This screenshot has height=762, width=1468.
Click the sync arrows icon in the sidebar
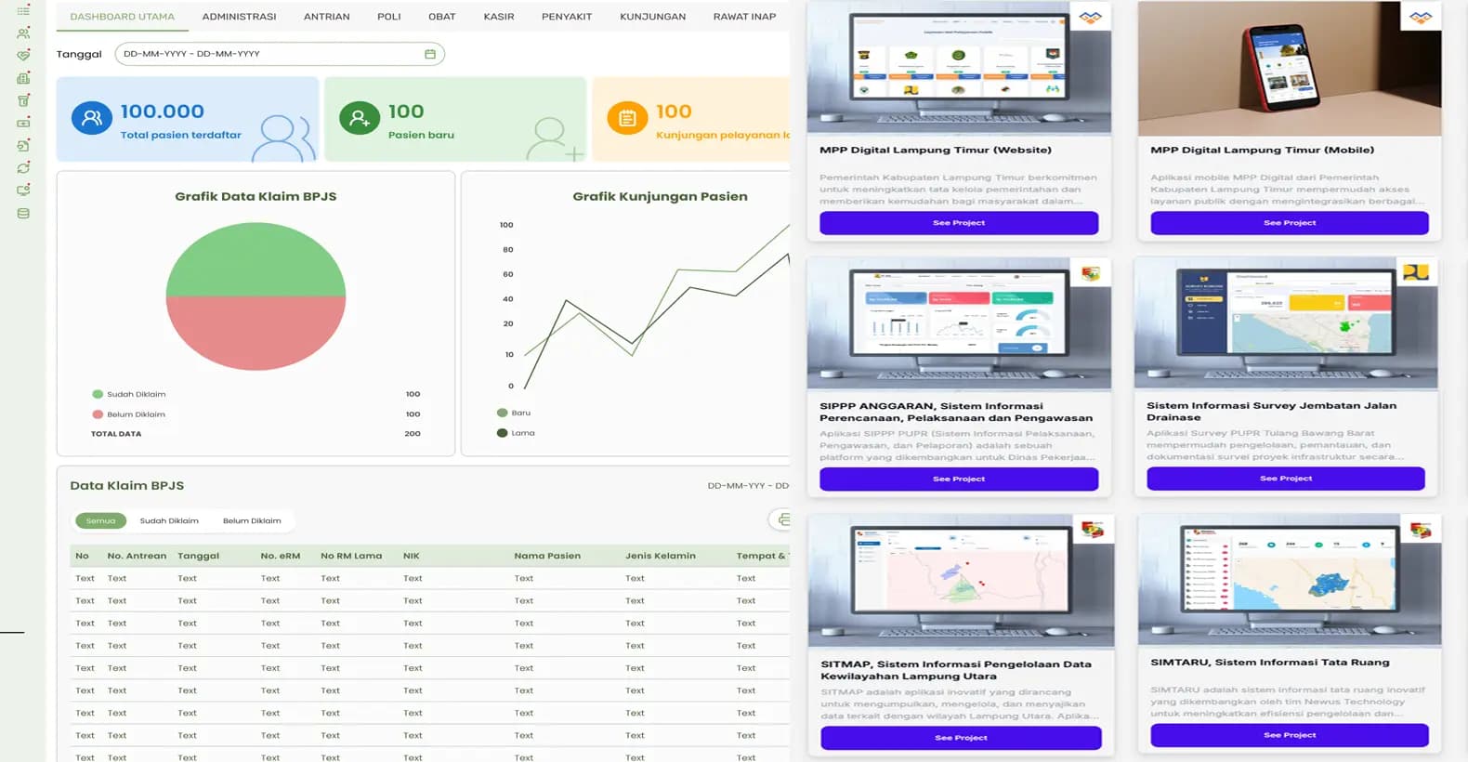pyautogui.click(x=23, y=167)
